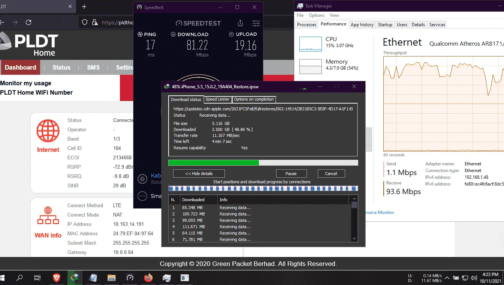Image resolution: width=504 pixels, height=285 pixels.
Task: Open File Explorer from taskbar
Action: pos(111,278)
